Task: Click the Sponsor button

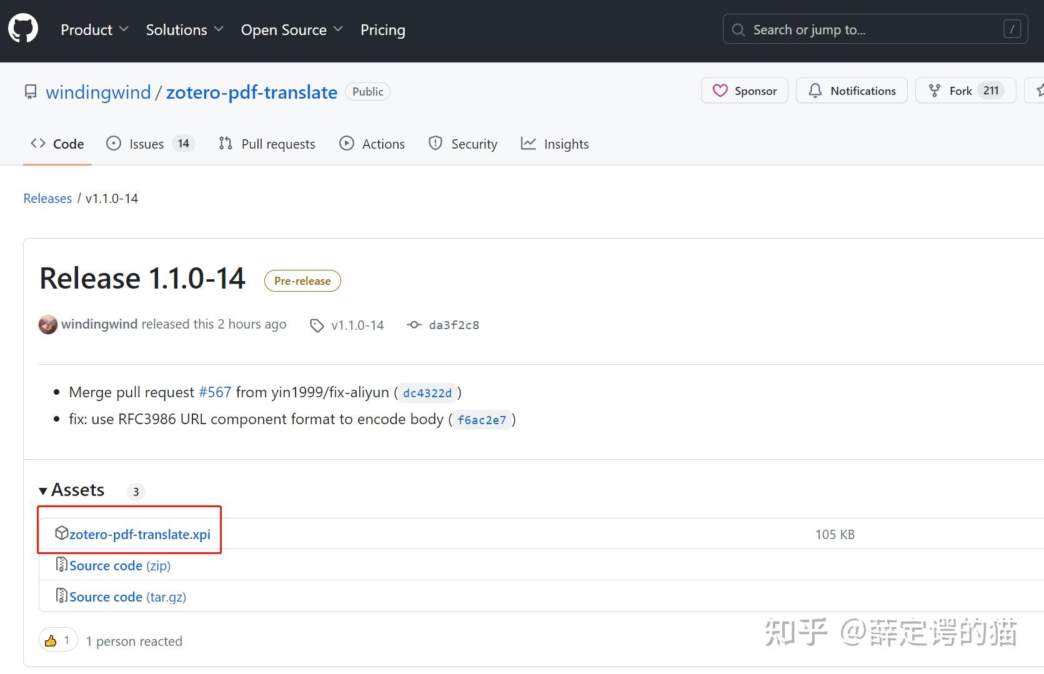Action: coord(744,91)
